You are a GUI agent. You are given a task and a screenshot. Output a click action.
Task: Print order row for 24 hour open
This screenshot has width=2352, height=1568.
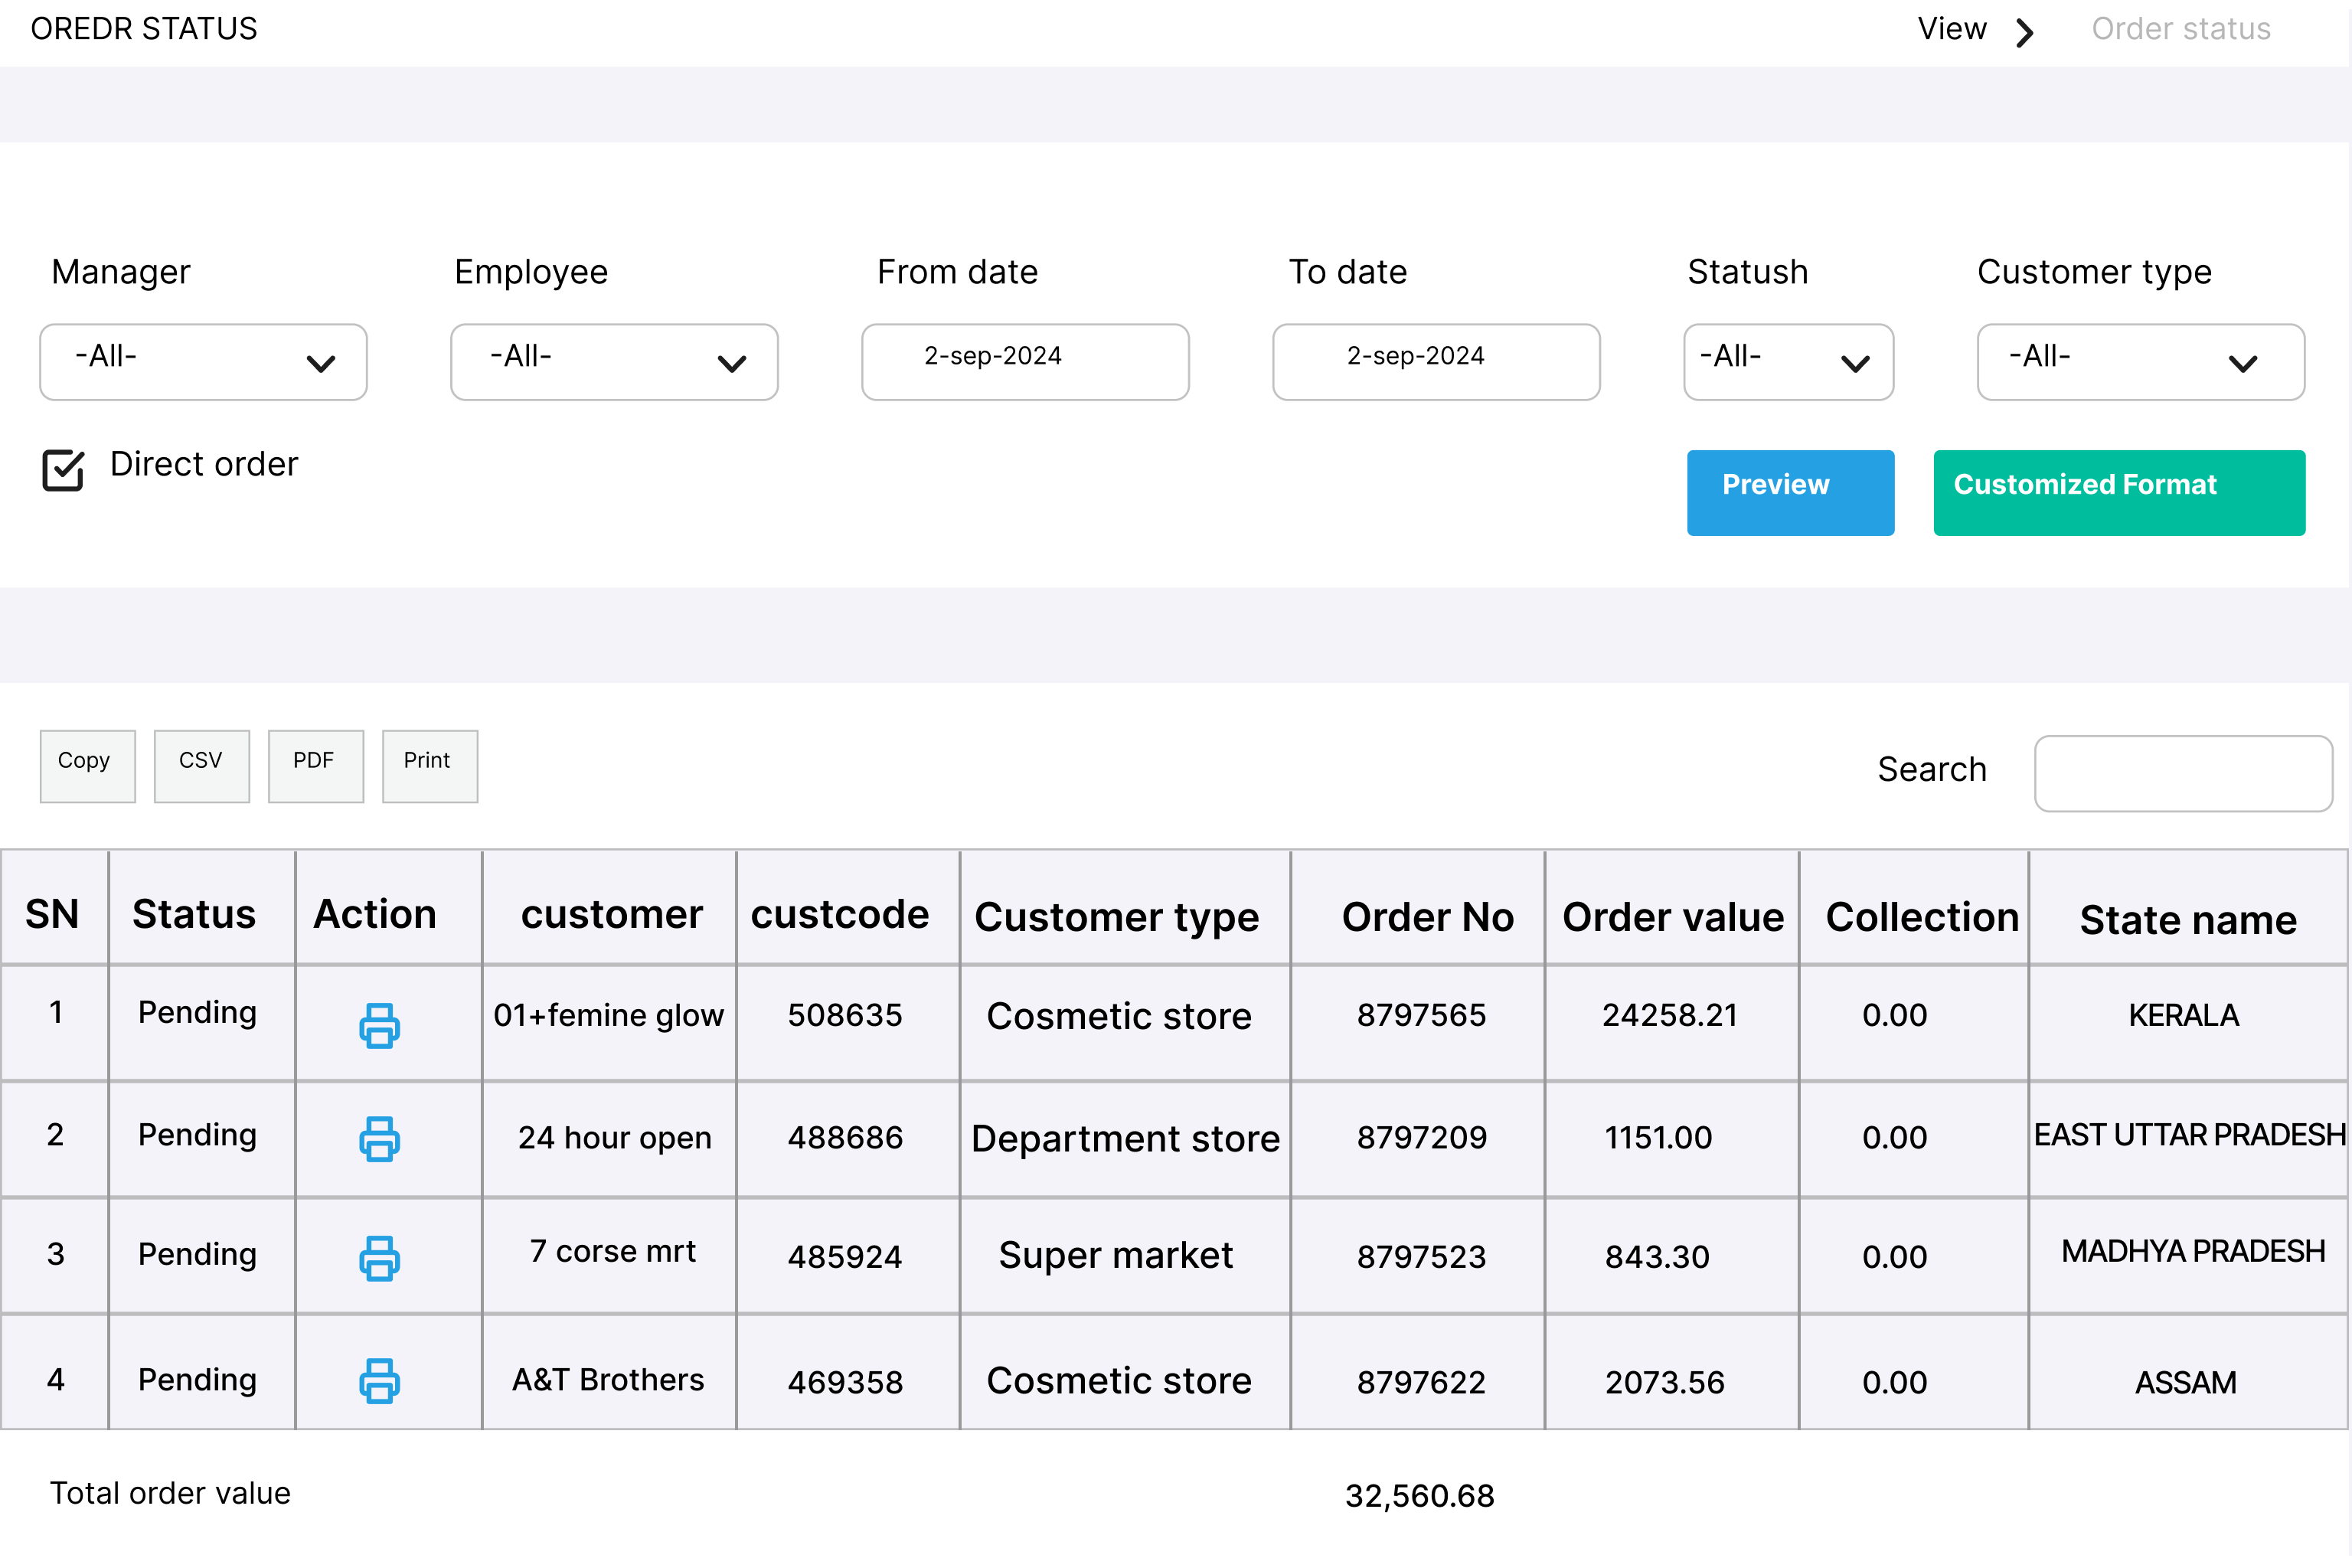(x=379, y=1138)
